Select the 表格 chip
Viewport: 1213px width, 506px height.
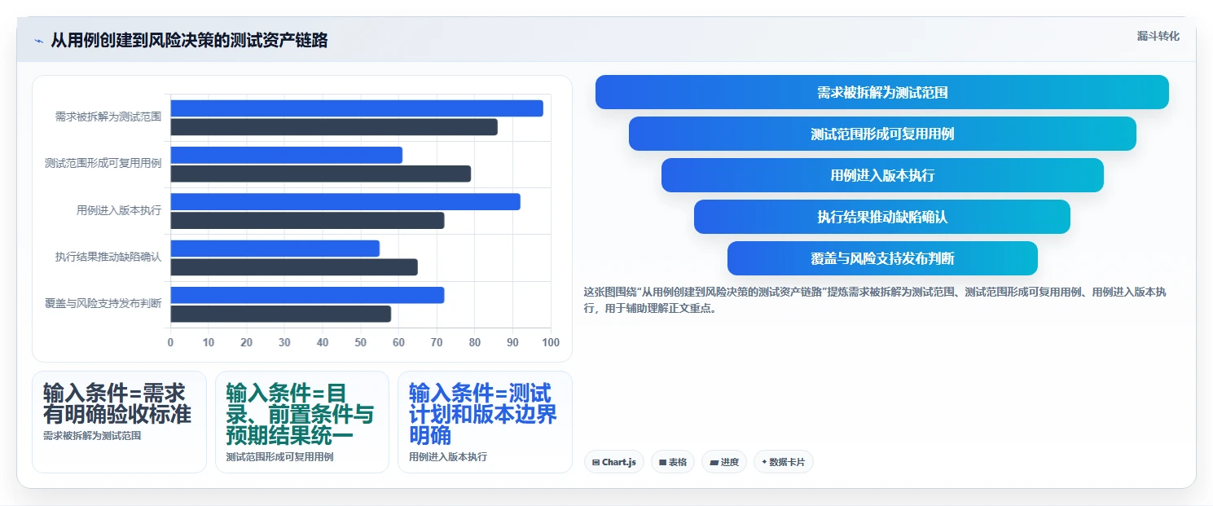(x=672, y=462)
